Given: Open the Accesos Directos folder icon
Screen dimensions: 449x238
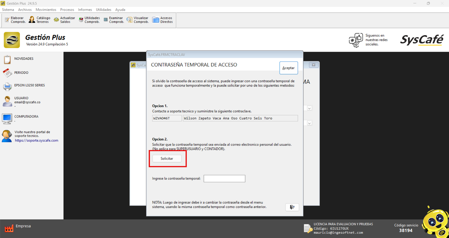Looking at the screenshot, I should pyautogui.click(x=156, y=20).
